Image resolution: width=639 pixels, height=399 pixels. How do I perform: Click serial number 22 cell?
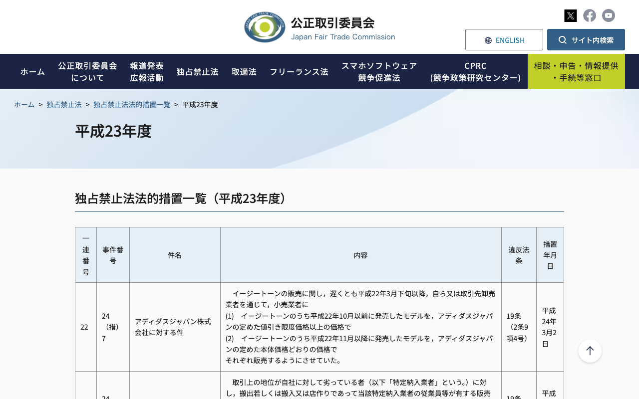(x=86, y=327)
